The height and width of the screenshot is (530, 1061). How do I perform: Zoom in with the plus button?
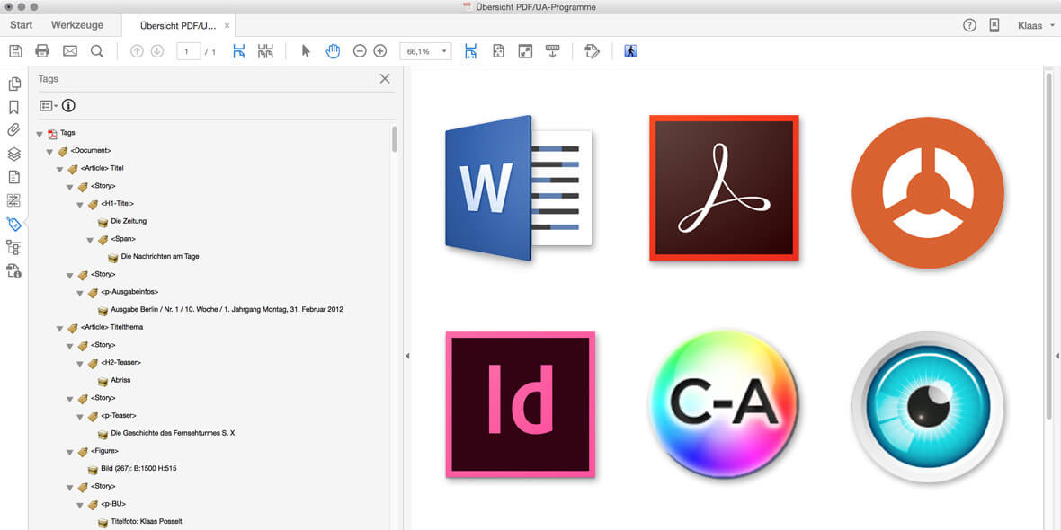380,51
